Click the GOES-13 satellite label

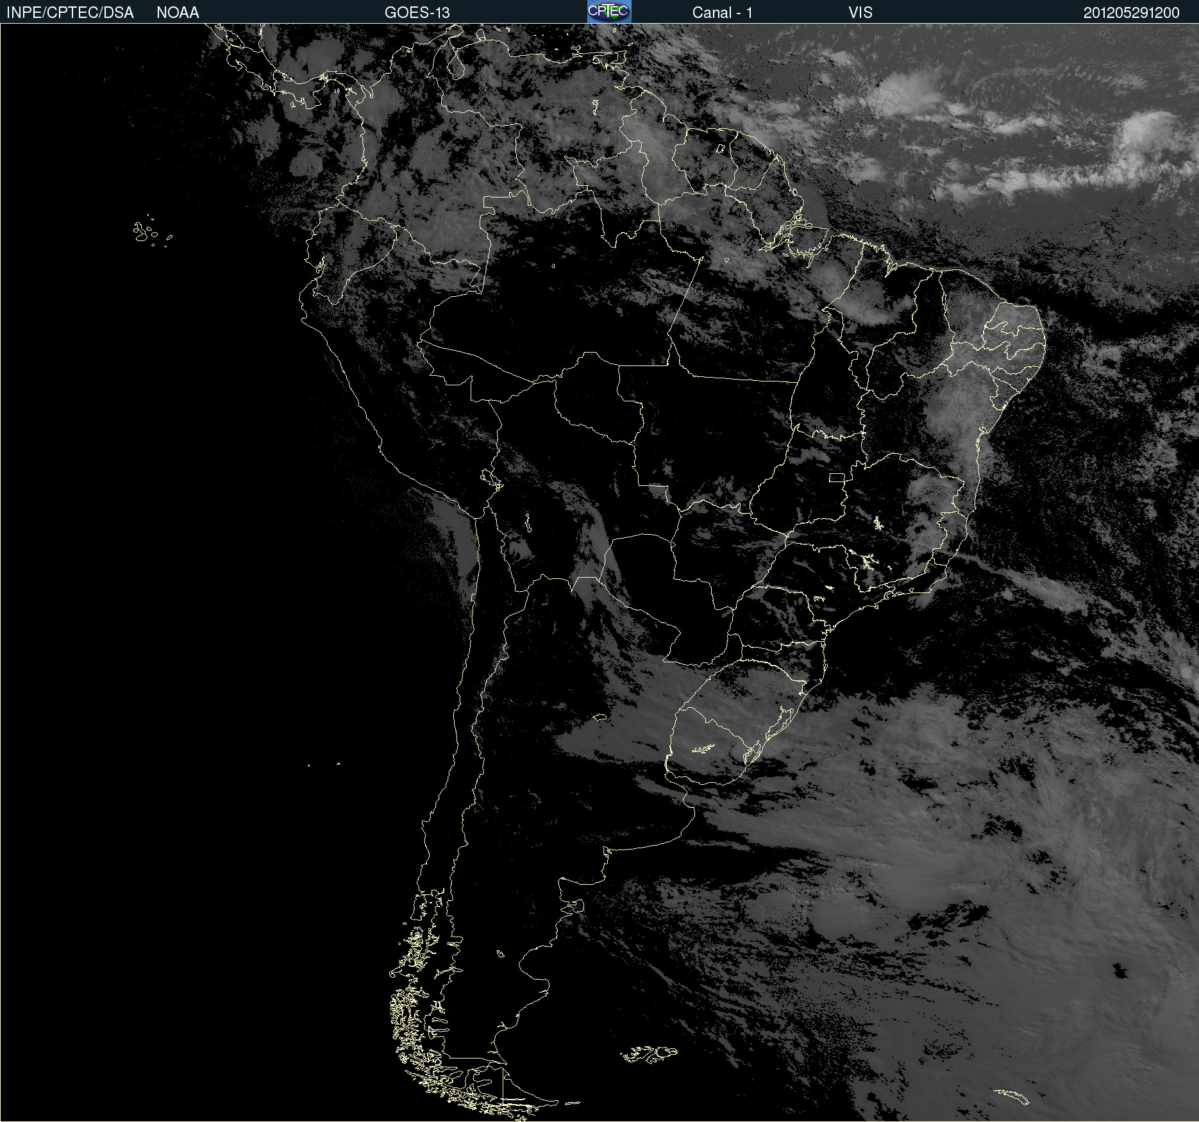click(417, 13)
